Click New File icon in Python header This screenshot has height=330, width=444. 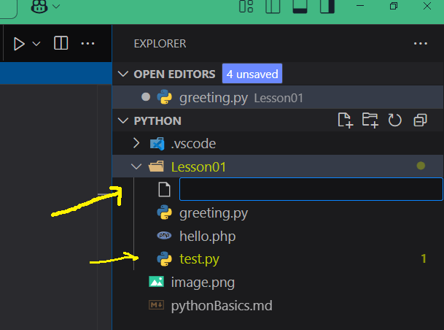coord(345,120)
